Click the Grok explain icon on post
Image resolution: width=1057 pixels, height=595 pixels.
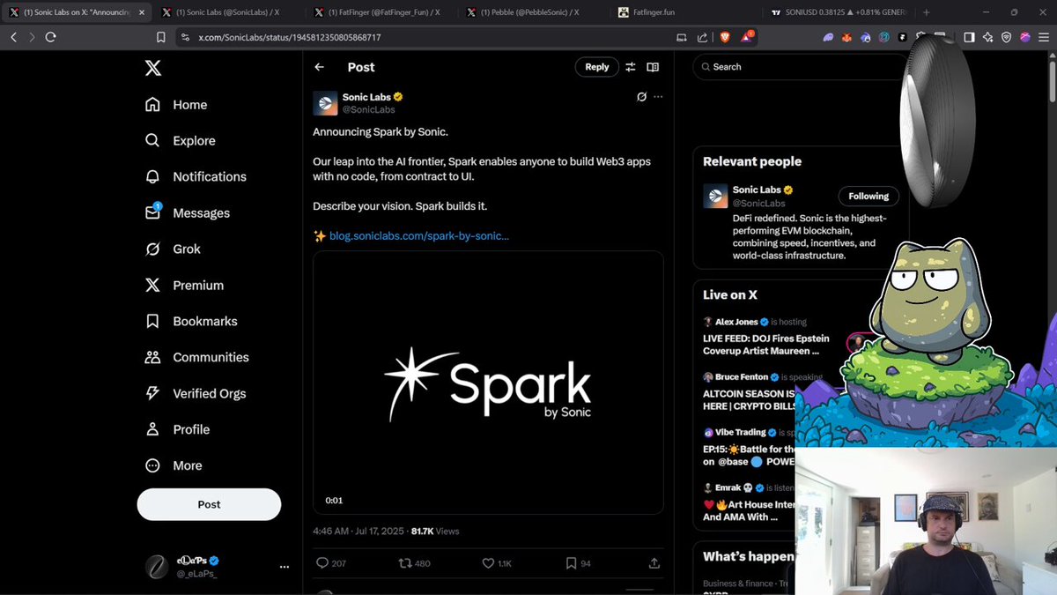(642, 97)
